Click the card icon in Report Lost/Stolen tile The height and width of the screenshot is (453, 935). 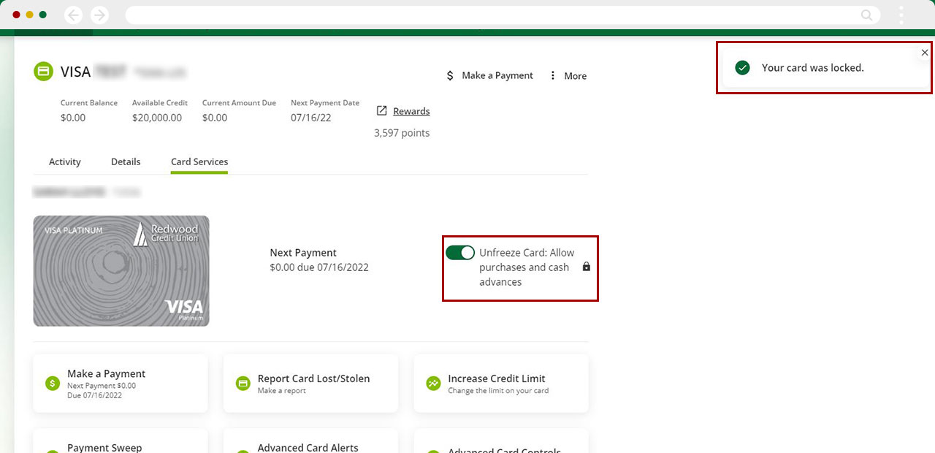point(243,384)
